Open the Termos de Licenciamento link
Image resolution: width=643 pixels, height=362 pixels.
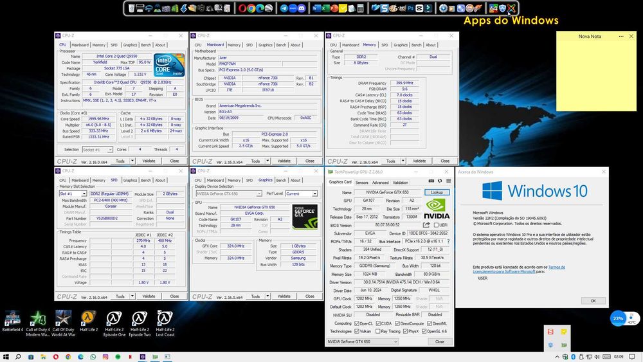519,269
